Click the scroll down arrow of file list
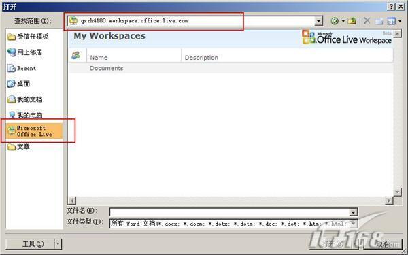 pyautogui.click(x=397, y=192)
